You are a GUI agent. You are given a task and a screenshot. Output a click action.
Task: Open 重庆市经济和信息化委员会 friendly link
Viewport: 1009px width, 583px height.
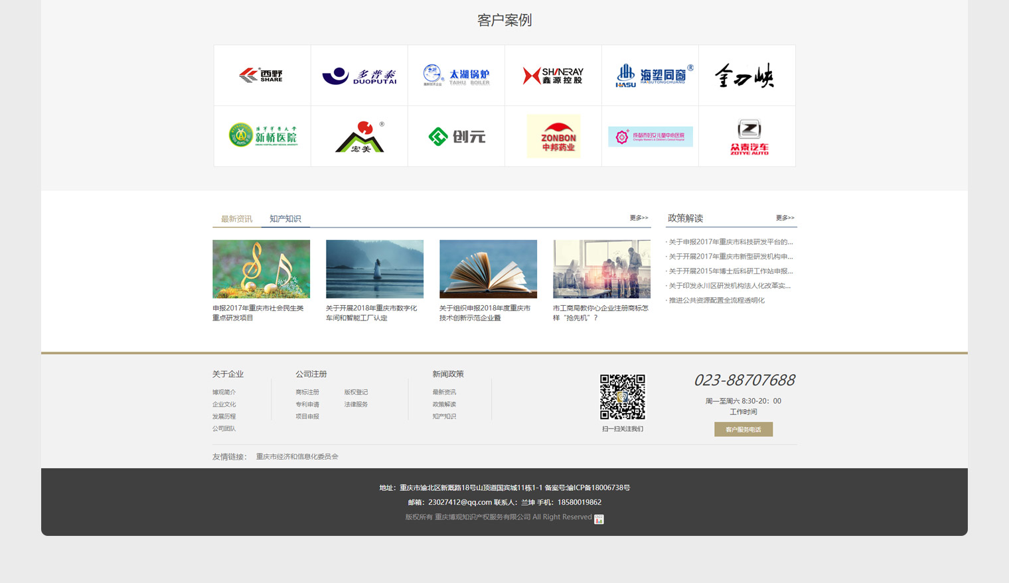(297, 457)
